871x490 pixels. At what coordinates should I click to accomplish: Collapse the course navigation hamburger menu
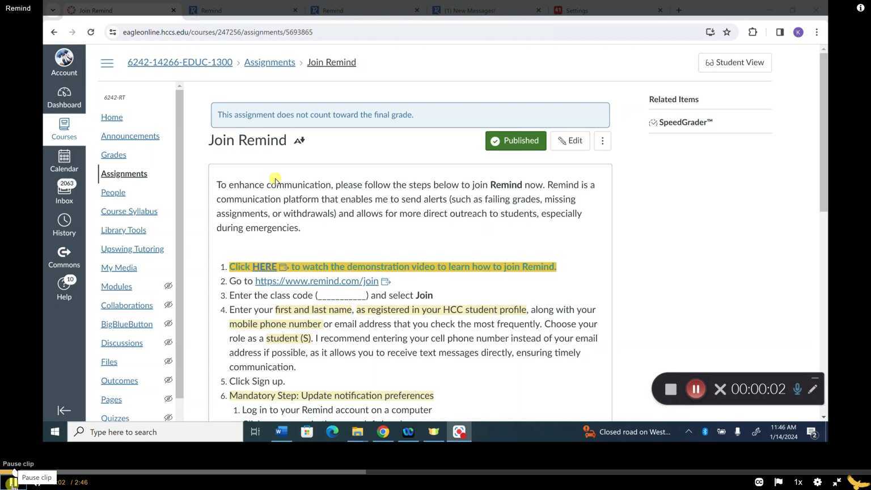coord(107,63)
